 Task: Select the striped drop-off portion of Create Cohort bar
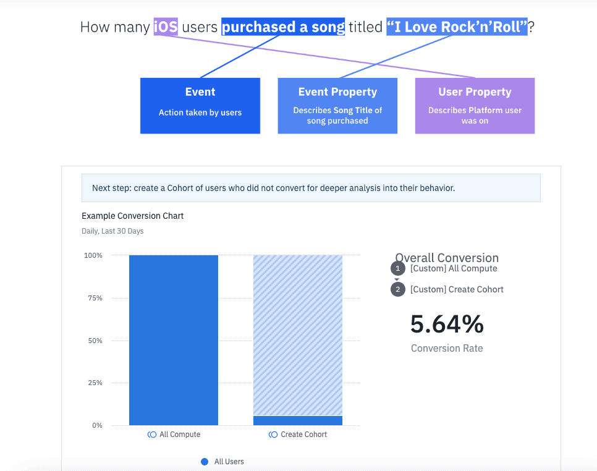pos(298,334)
